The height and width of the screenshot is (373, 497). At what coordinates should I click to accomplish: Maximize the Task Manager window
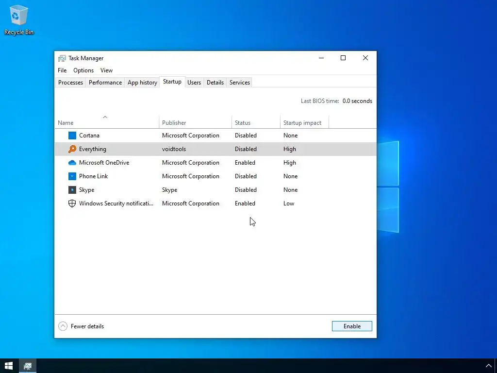tap(343, 58)
